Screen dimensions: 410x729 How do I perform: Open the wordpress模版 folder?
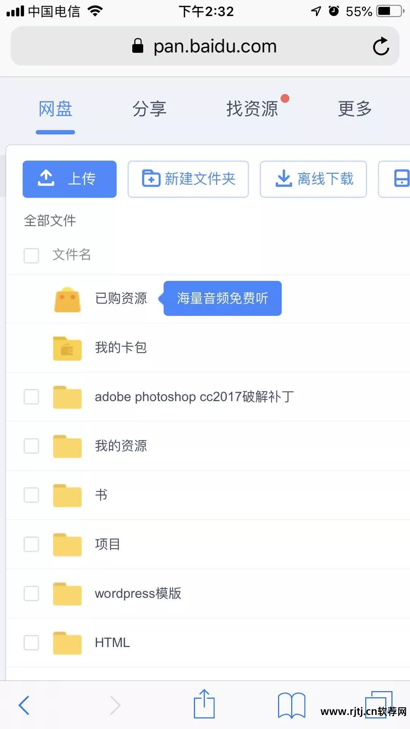tap(138, 594)
